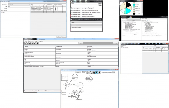The height and width of the screenshot is (108, 169).
Task: Click the 'молекулярное облако' square node in graph
Action: (64, 77)
